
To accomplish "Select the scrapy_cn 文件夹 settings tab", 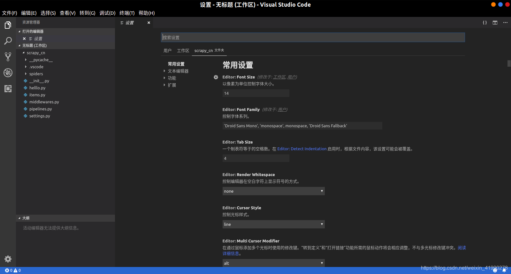I will [x=209, y=50].
